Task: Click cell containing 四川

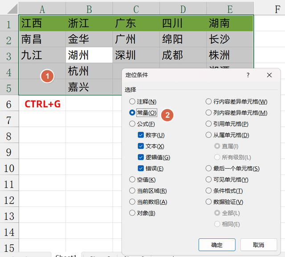Action: click(x=183, y=24)
